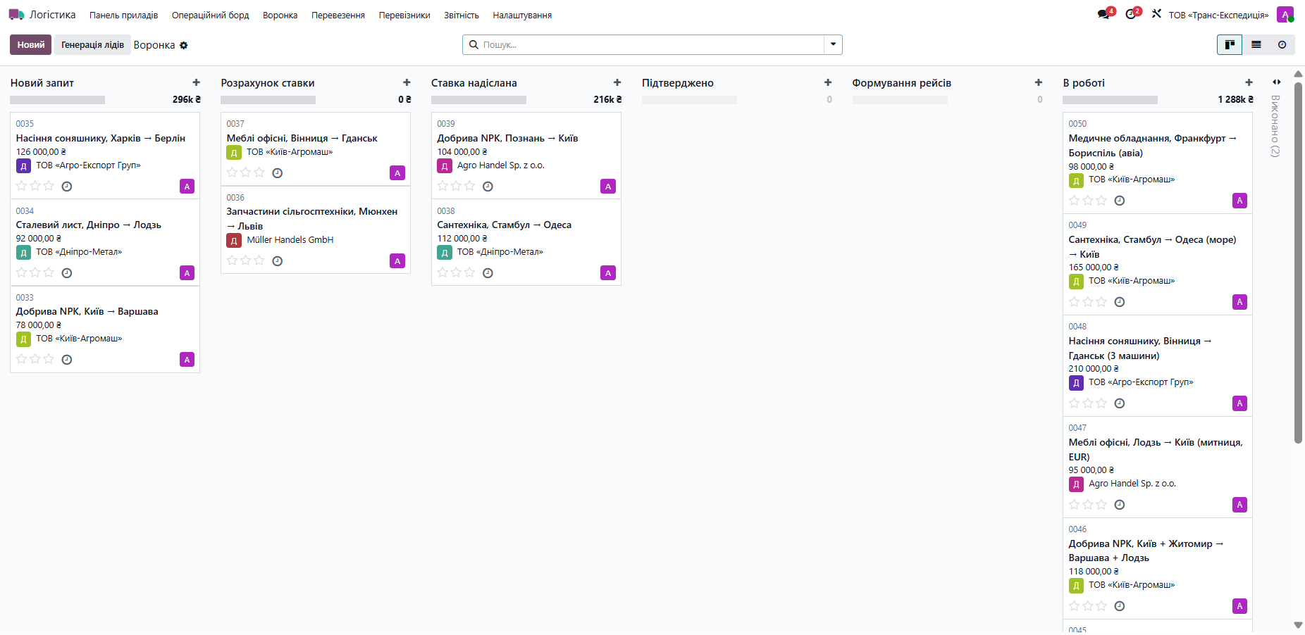
Task: Open Операційний борд menu
Action: [210, 15]
